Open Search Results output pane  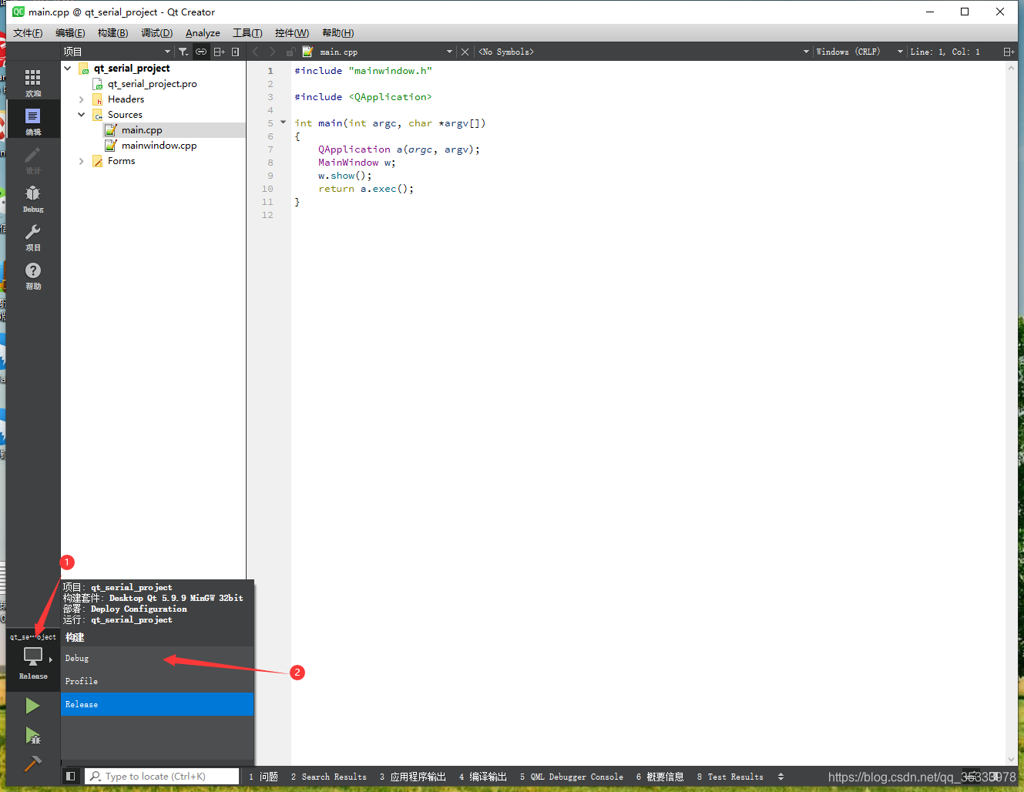click(329, 777)
